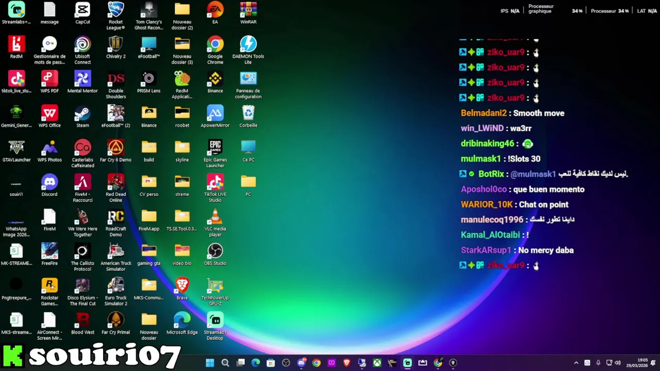Select the PRISM Lens icon

pos(148,82)
